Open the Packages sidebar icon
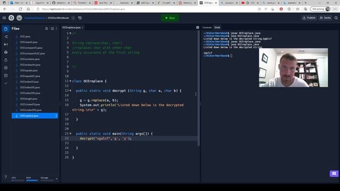Viewport: 340px width, 191px height. [x=6, y=52]
